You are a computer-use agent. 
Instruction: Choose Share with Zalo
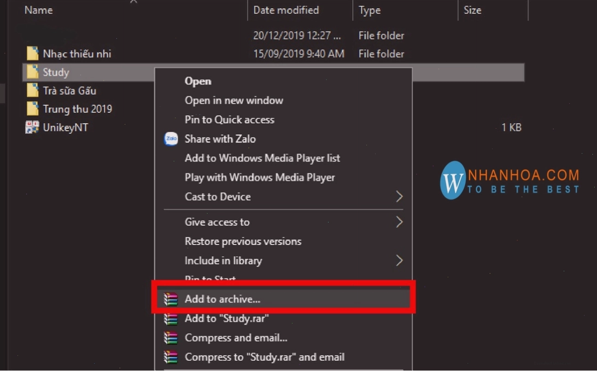point(220,139)
